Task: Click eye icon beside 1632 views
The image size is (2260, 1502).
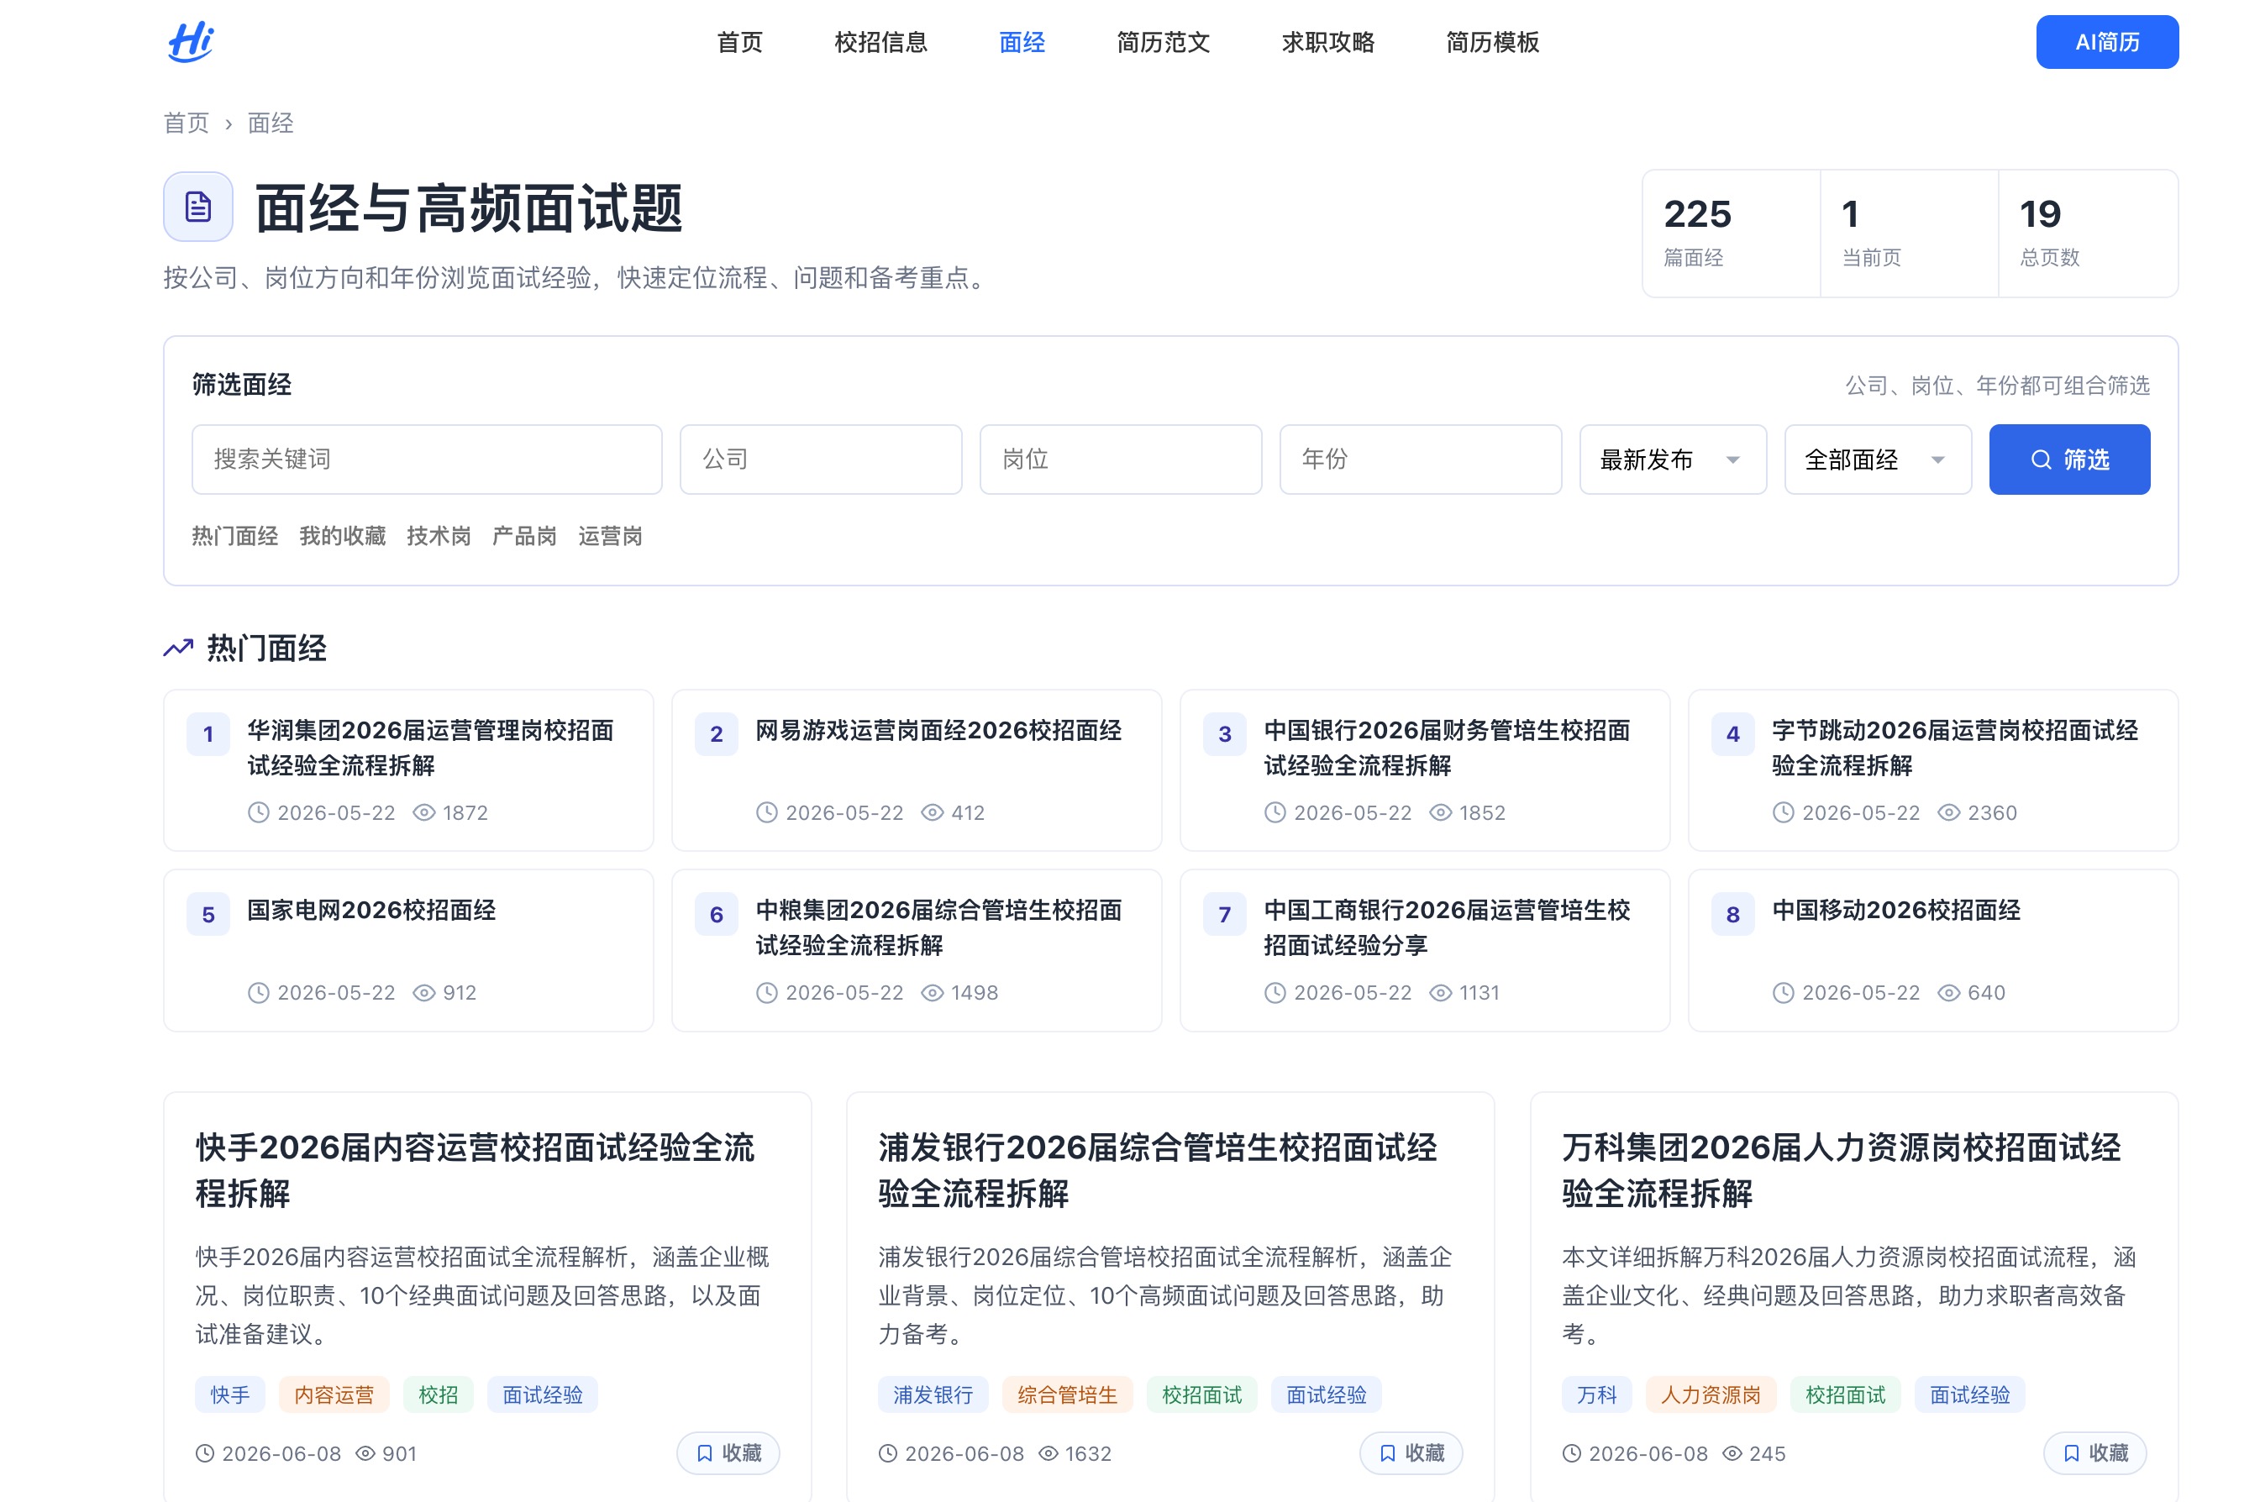Action: point(1049,1453)
